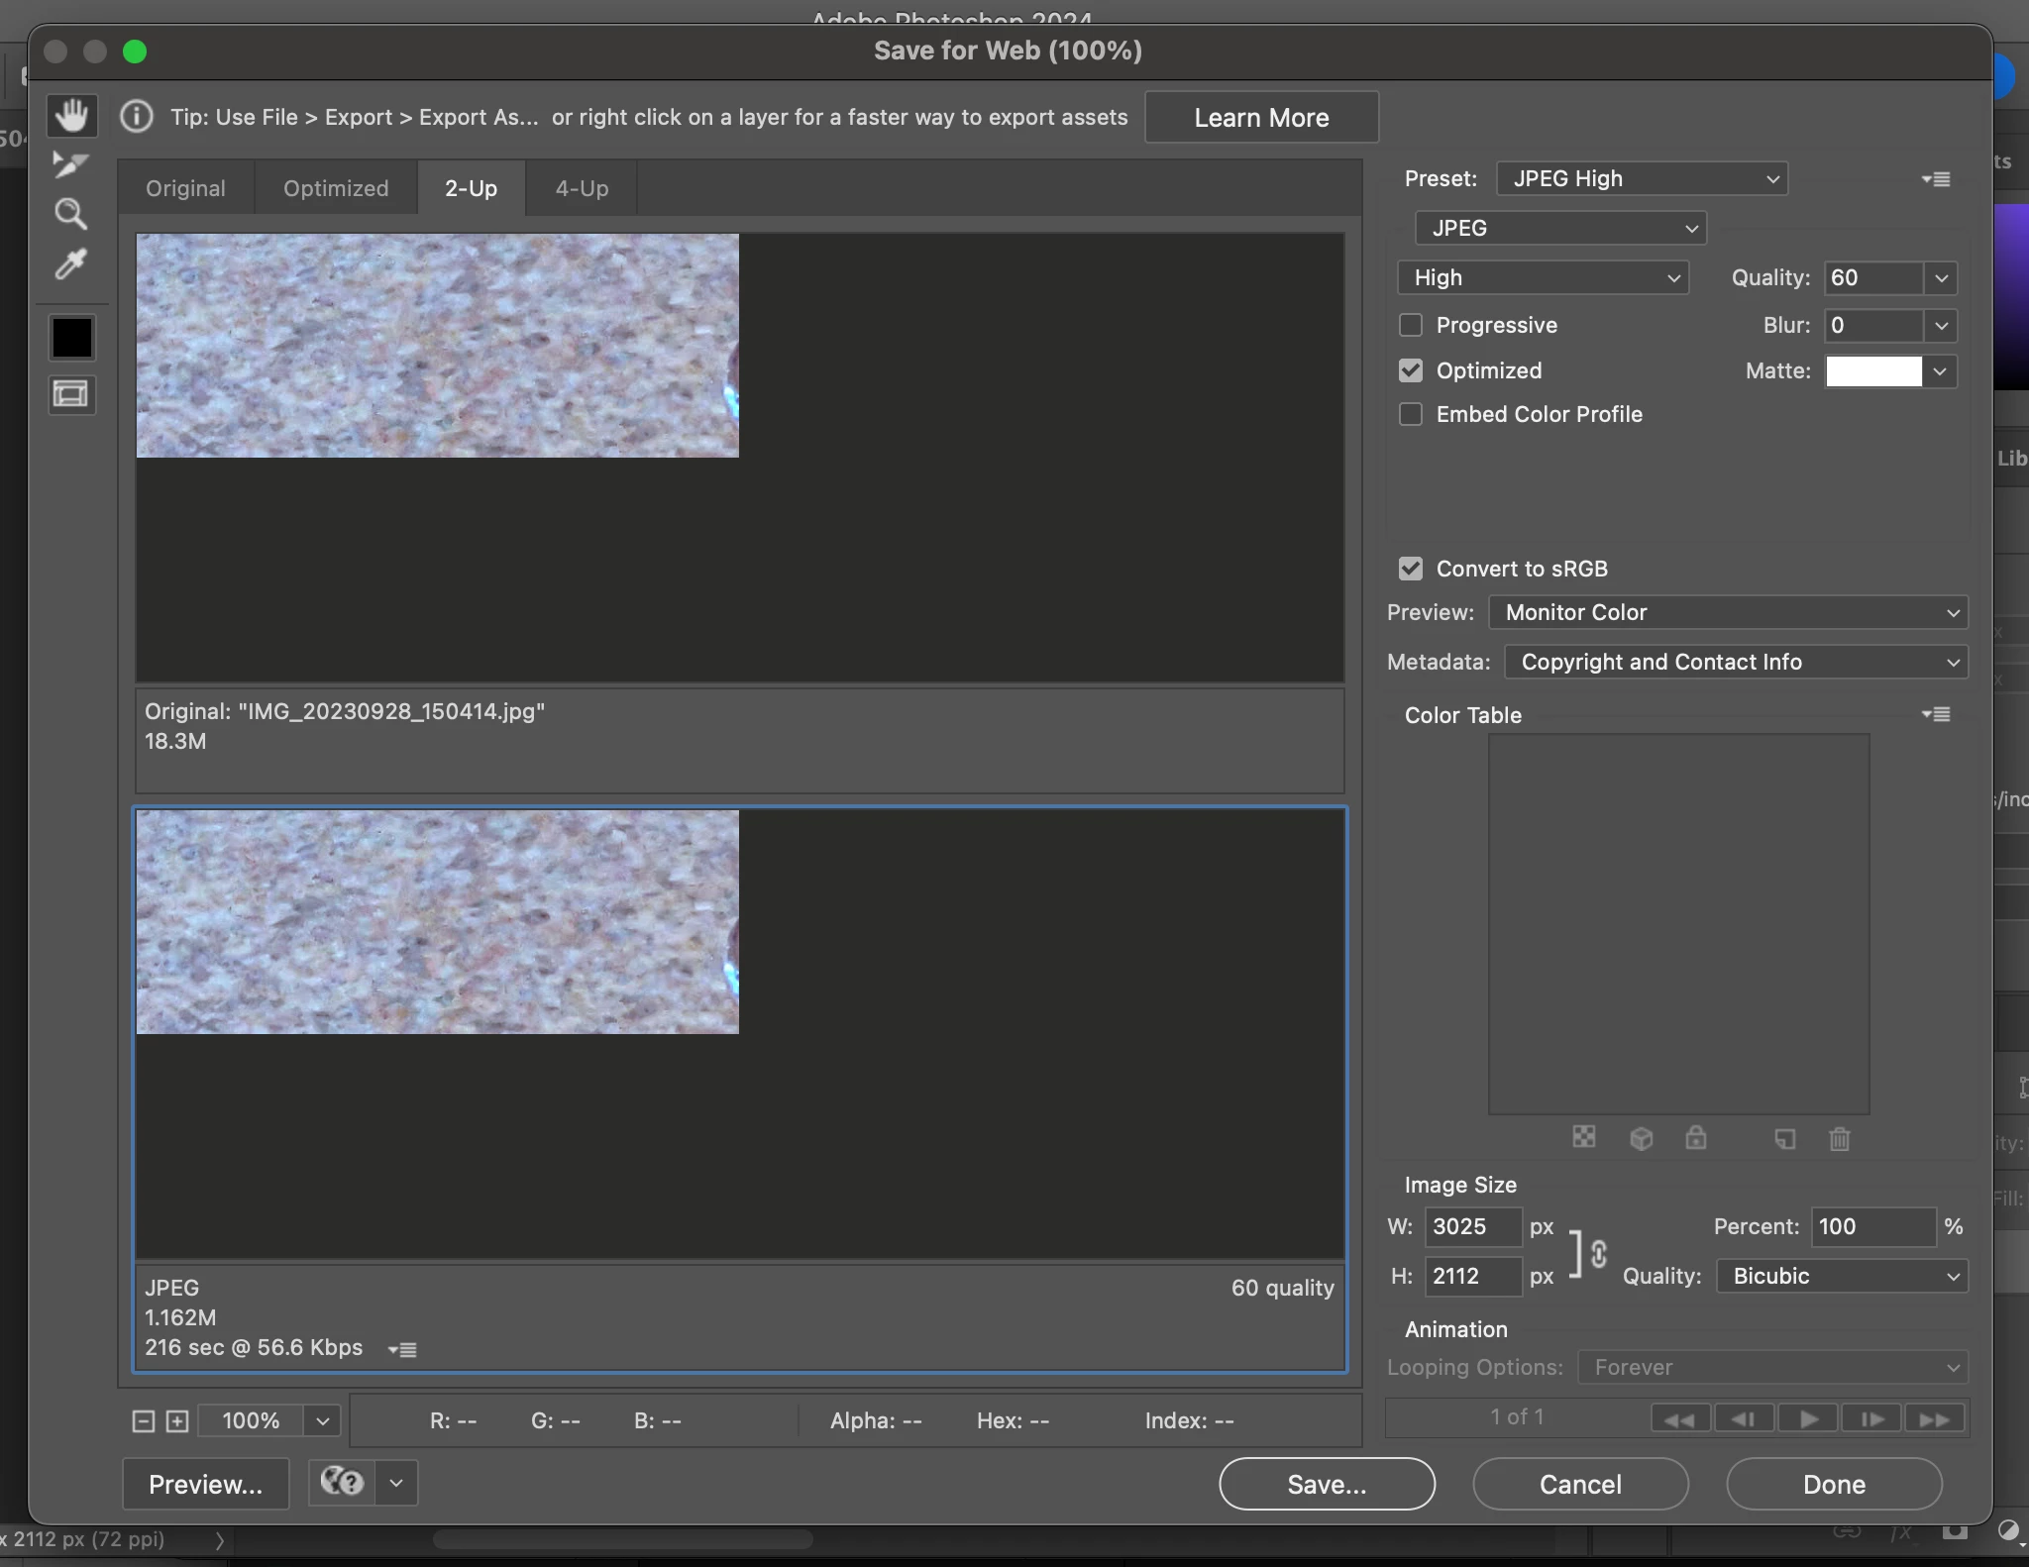Select the Zoom tool
2029x1567 pixels.
[x=70, y=214]
